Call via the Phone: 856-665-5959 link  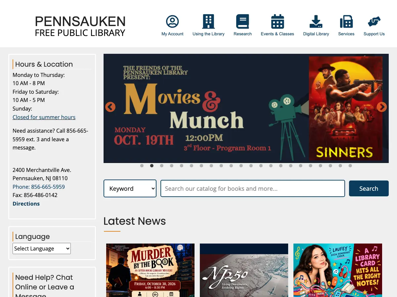pos(39,187)
